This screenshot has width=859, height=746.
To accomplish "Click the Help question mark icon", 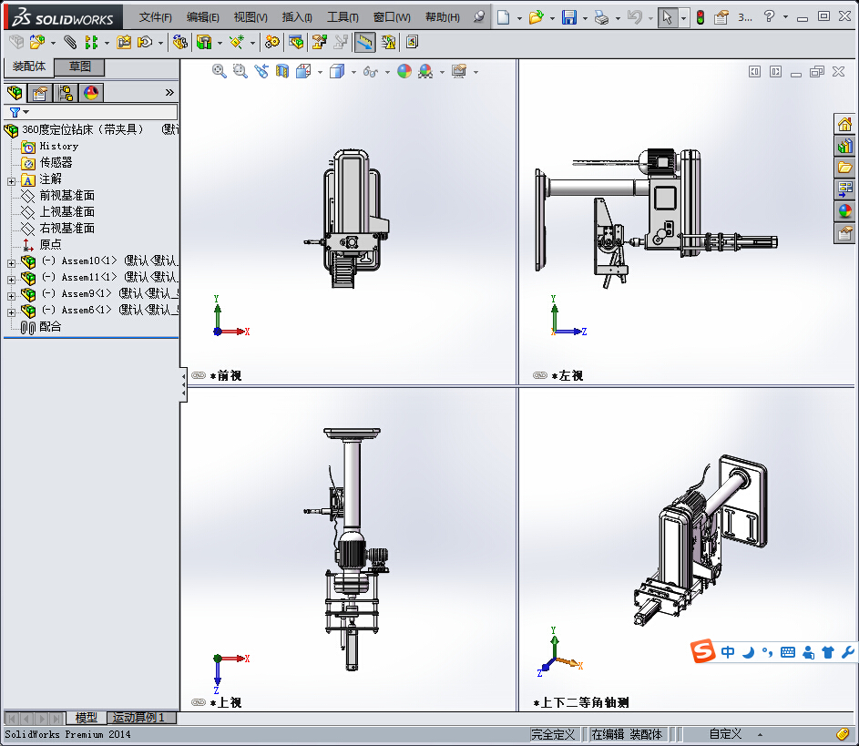I will [769, 16].
